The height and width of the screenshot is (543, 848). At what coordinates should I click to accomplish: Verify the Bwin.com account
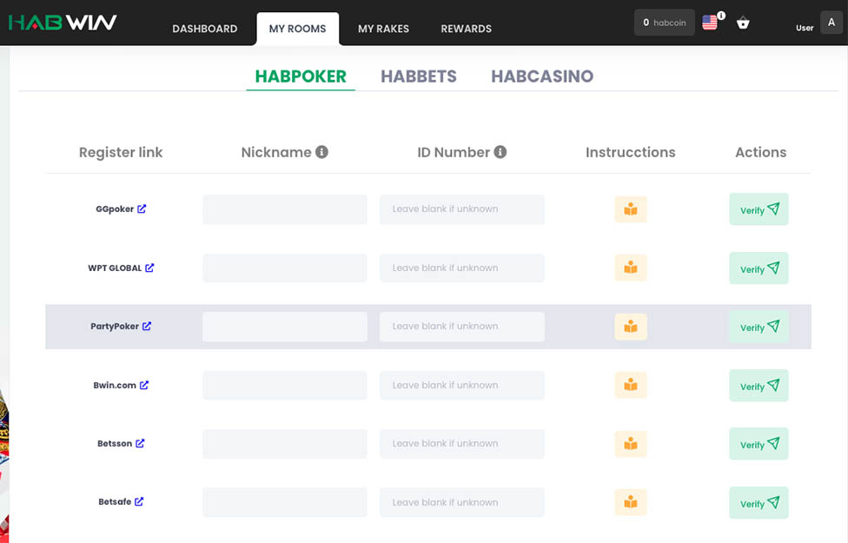[x=759, y=386]
